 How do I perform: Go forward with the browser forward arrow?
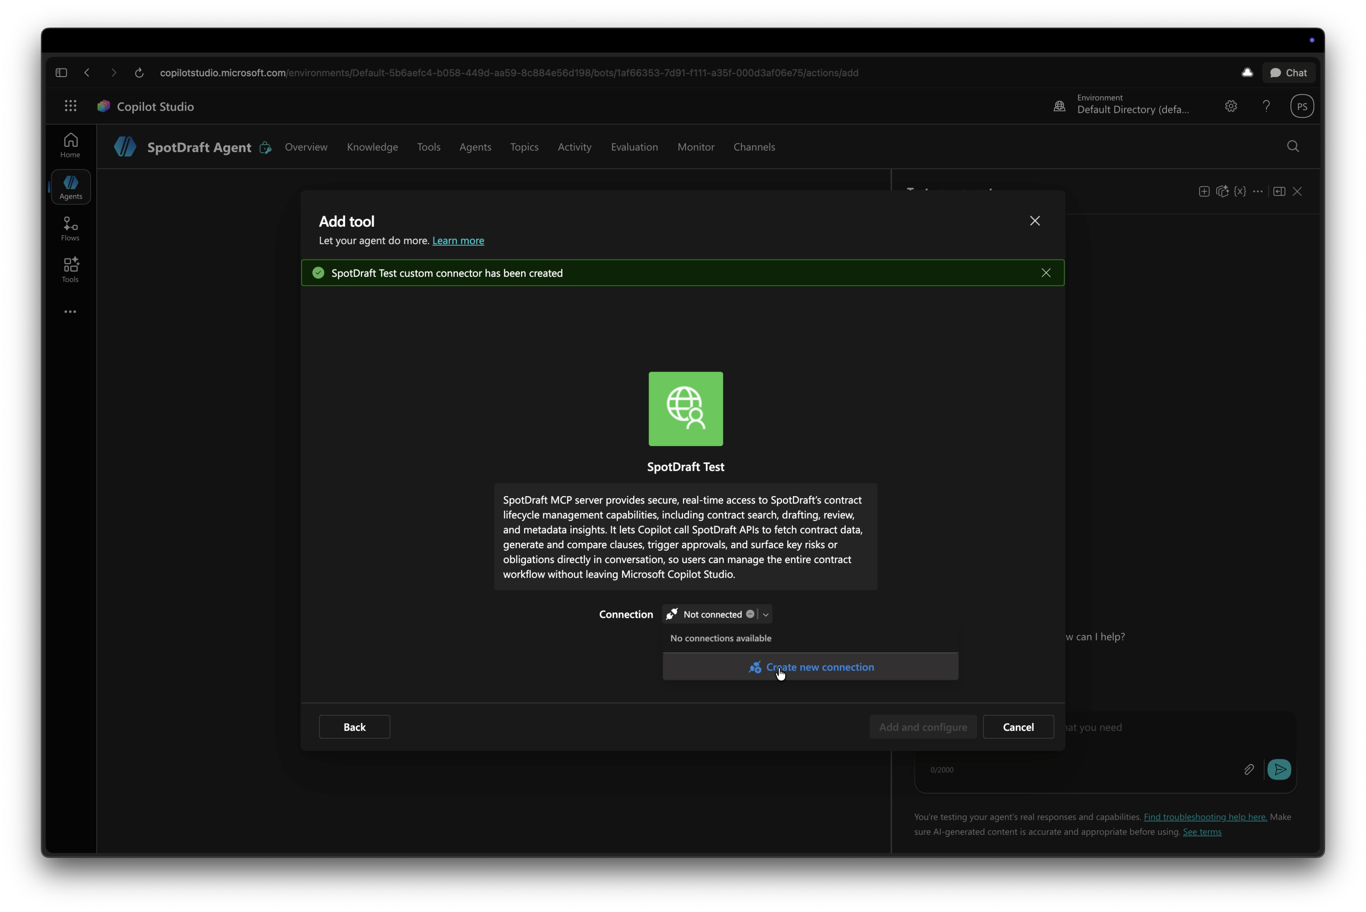pos(114,73)
